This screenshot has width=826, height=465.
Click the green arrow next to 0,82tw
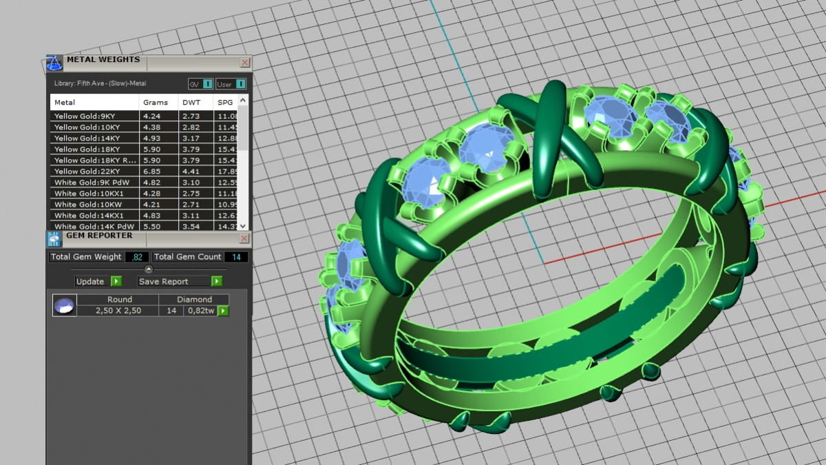[223, 311]
